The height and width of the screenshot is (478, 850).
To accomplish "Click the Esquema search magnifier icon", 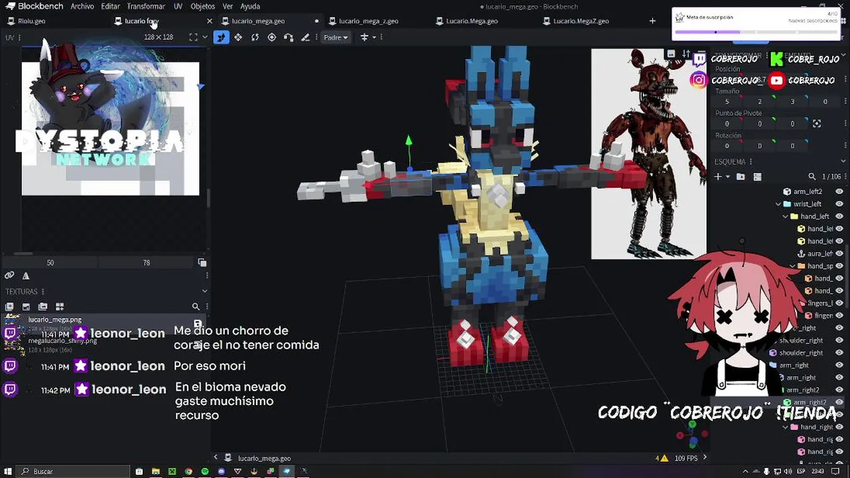I will coord(812,177).
